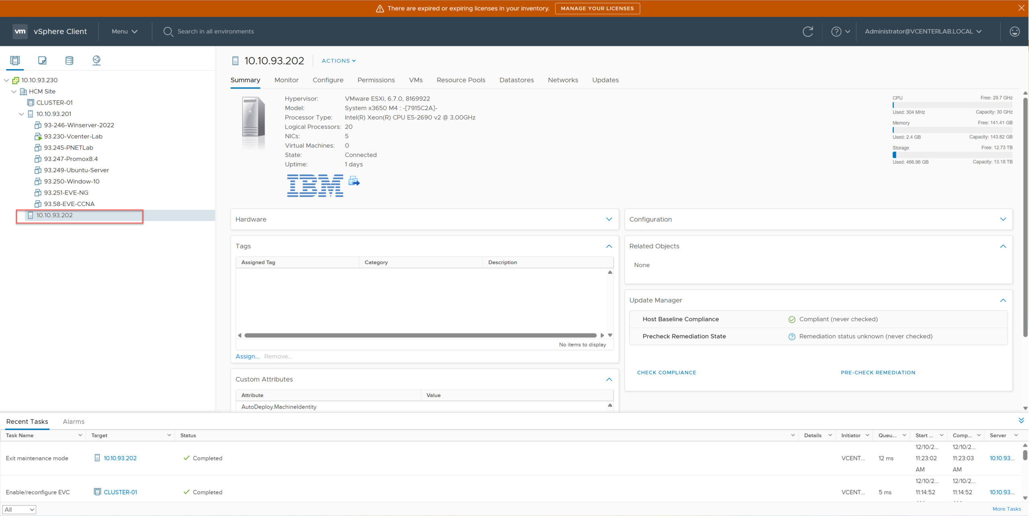This screenshot has height=516, width=1029.
Task: Open the Administrator user account menu
Action: coord(923,31)
